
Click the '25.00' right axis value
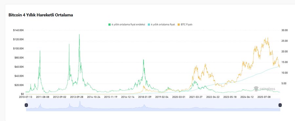coord(285,41)
